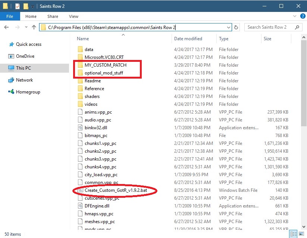Select the Reference folder icon
The image size is (307, 238).
point(80,88)
